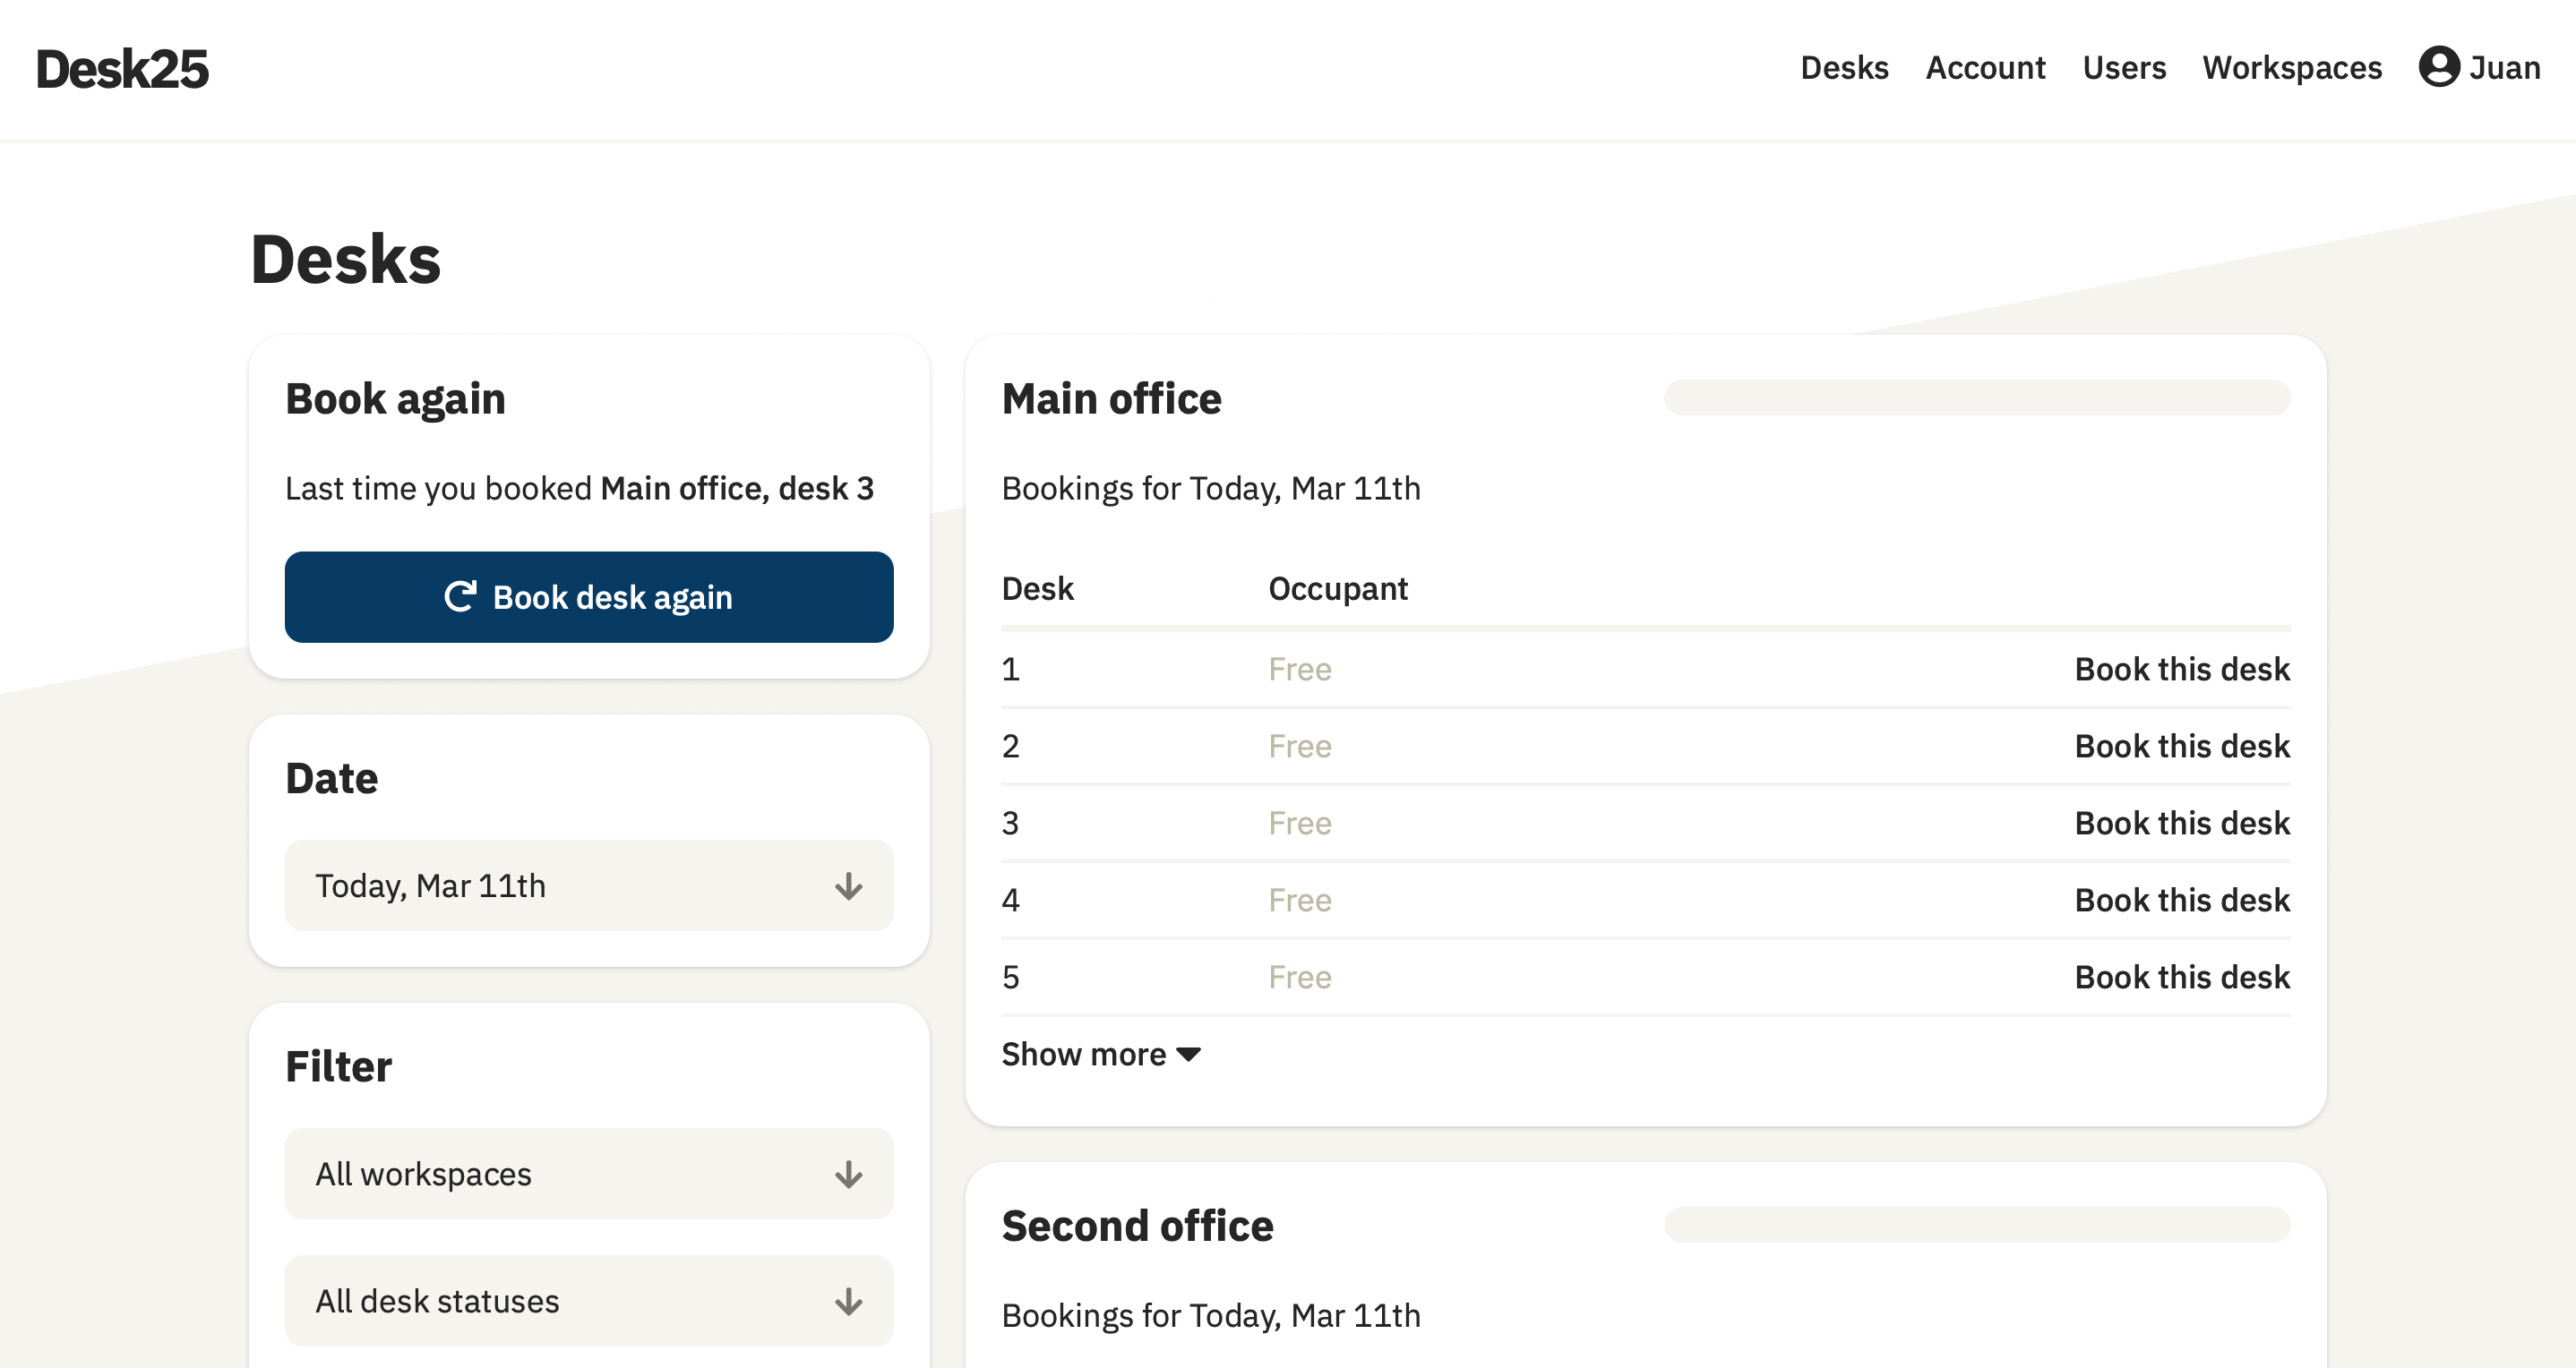Book desk 1 in Main office
Screen dimensions: 2576x1368
coord(2181,669)
